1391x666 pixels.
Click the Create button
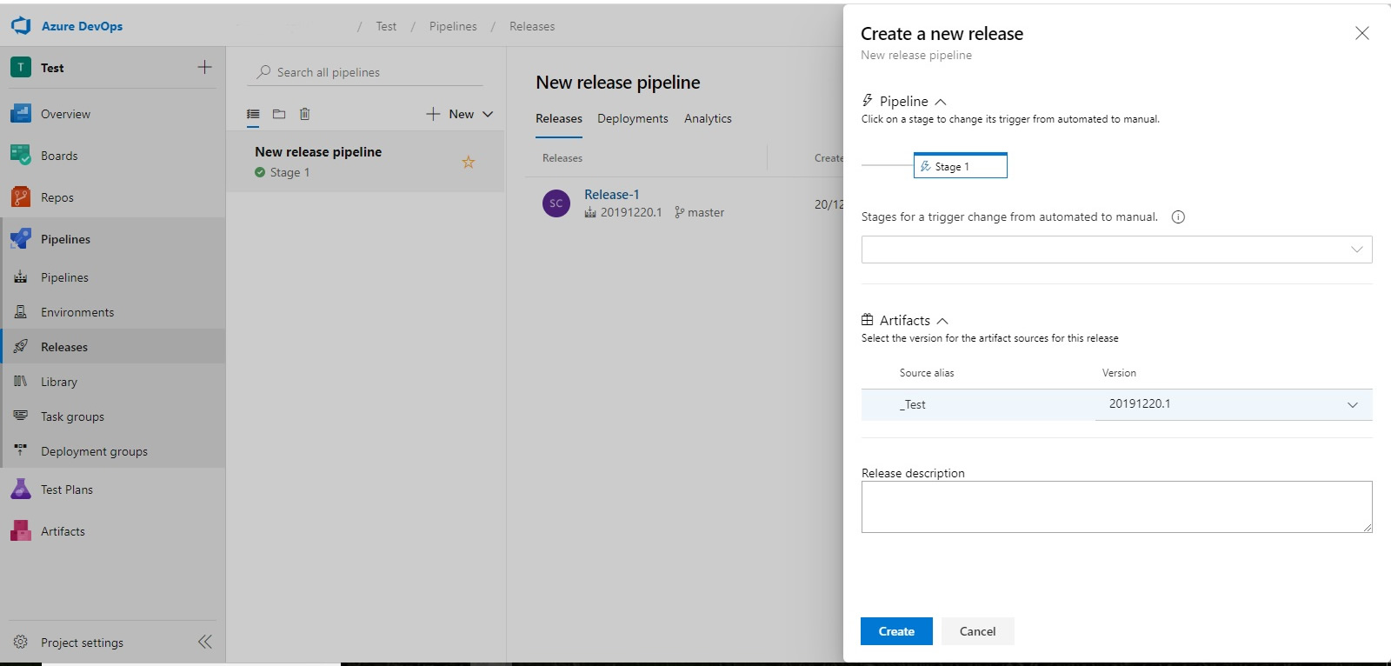(896, 631)
